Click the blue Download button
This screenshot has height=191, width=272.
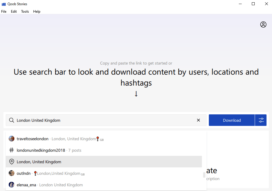[x=232, y=120]
